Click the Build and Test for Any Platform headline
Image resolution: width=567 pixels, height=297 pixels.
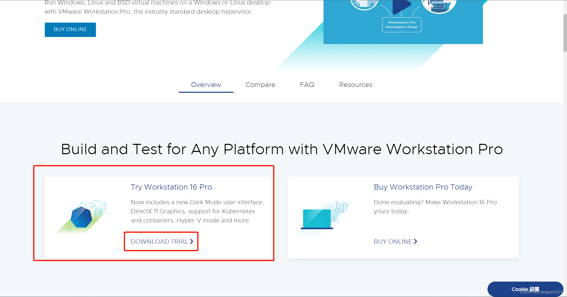tap(281, 149)
